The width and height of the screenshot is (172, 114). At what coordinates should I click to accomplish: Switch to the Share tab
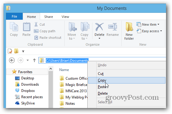click(48, 17)
